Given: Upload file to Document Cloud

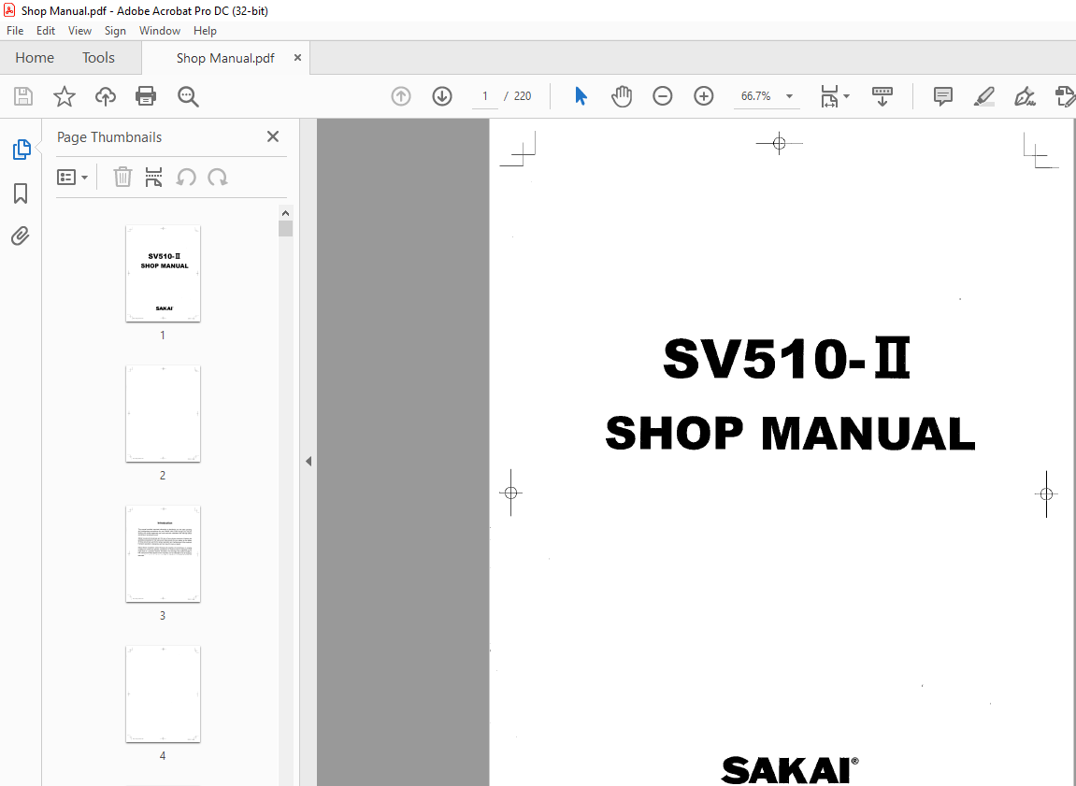Looking at the screenshot, I should pos(105,96).
